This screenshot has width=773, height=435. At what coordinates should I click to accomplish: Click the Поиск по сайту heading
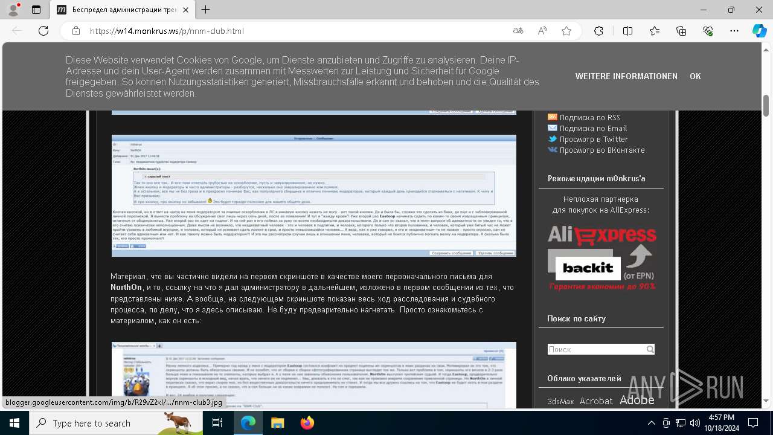[576, 318]
